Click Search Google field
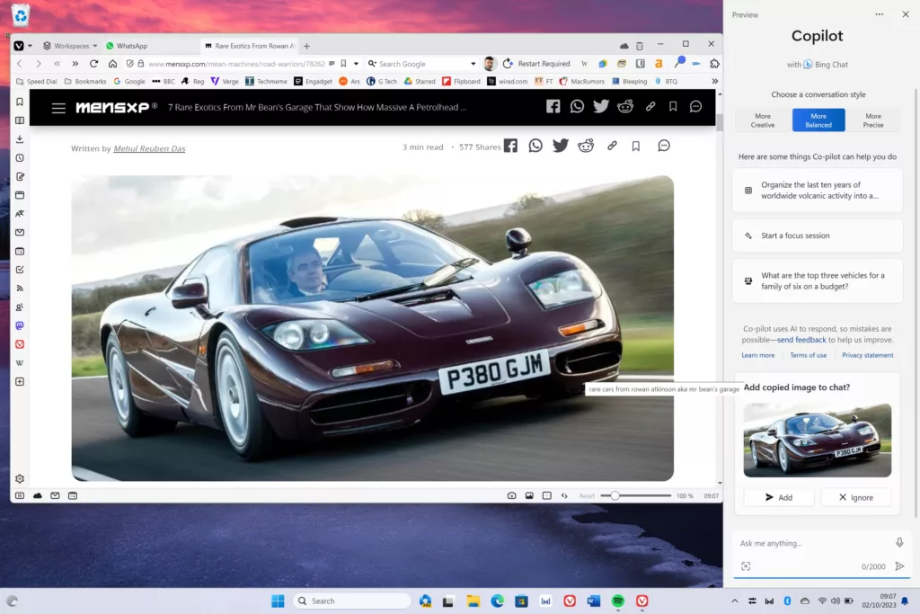Screen dimensions: 920x614 [x=422, y=64]
